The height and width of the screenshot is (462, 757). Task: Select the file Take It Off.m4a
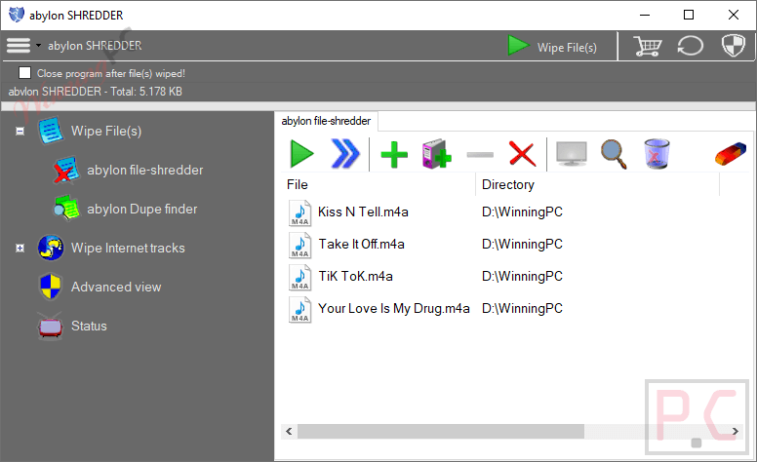point(362,245)
